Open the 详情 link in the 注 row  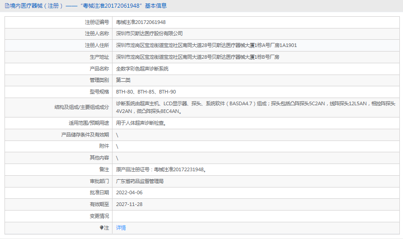point(121,228)
